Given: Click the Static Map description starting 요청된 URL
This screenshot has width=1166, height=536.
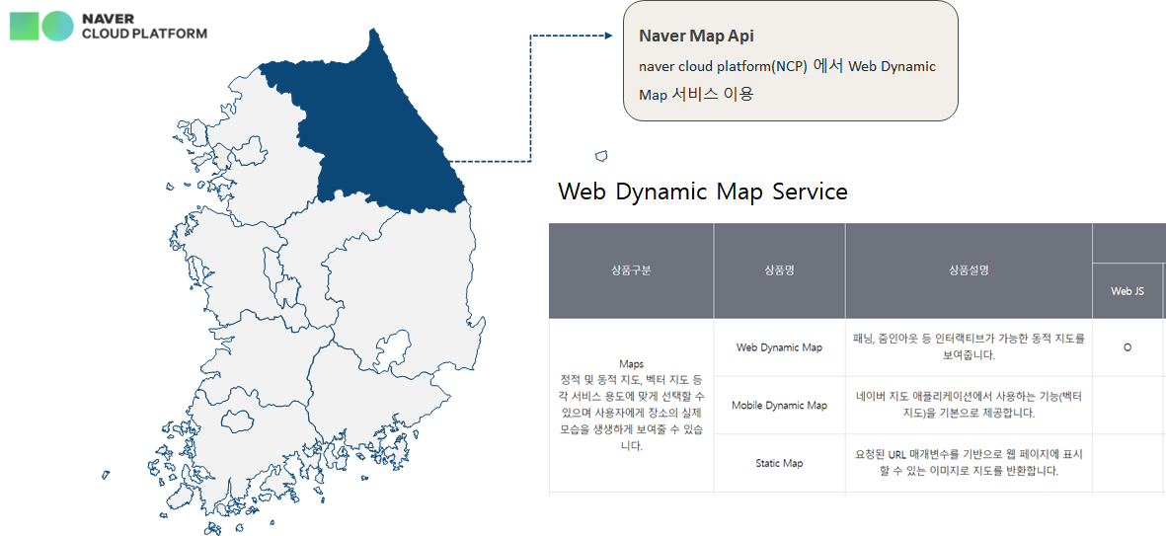Looking at the screenshot, I should click(969, 463).
